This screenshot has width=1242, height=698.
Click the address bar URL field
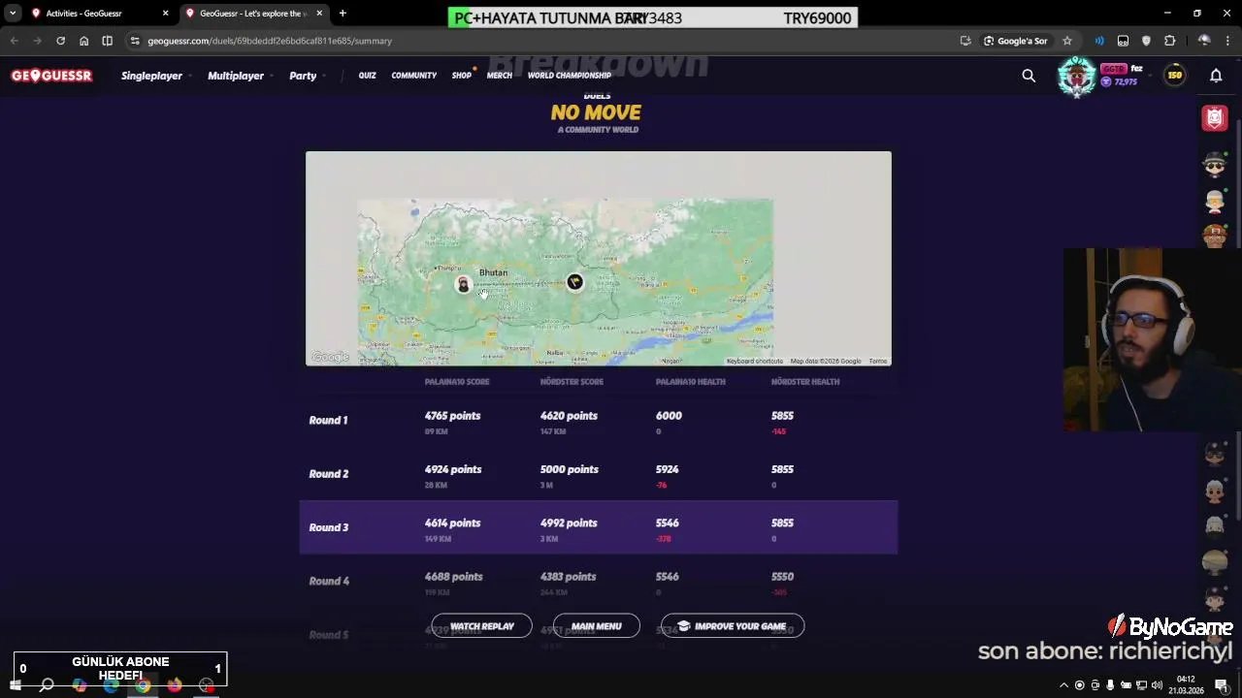(543, 41)
